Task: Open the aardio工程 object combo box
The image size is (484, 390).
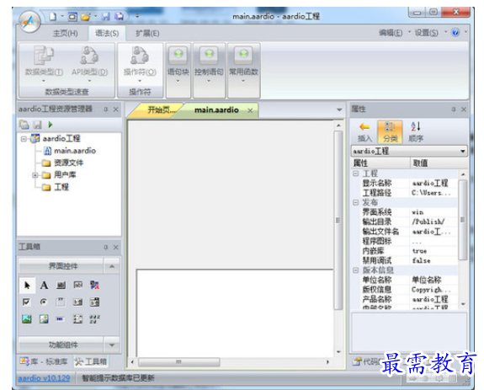Action: (409, 151)
